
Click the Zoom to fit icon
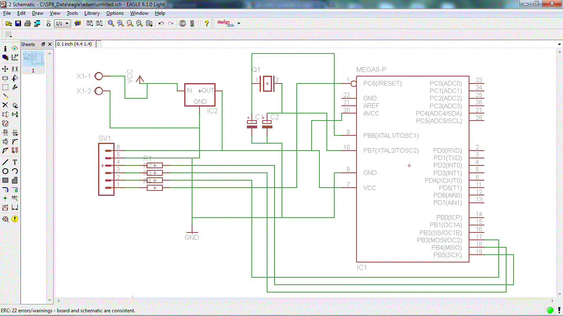(111, 23)
